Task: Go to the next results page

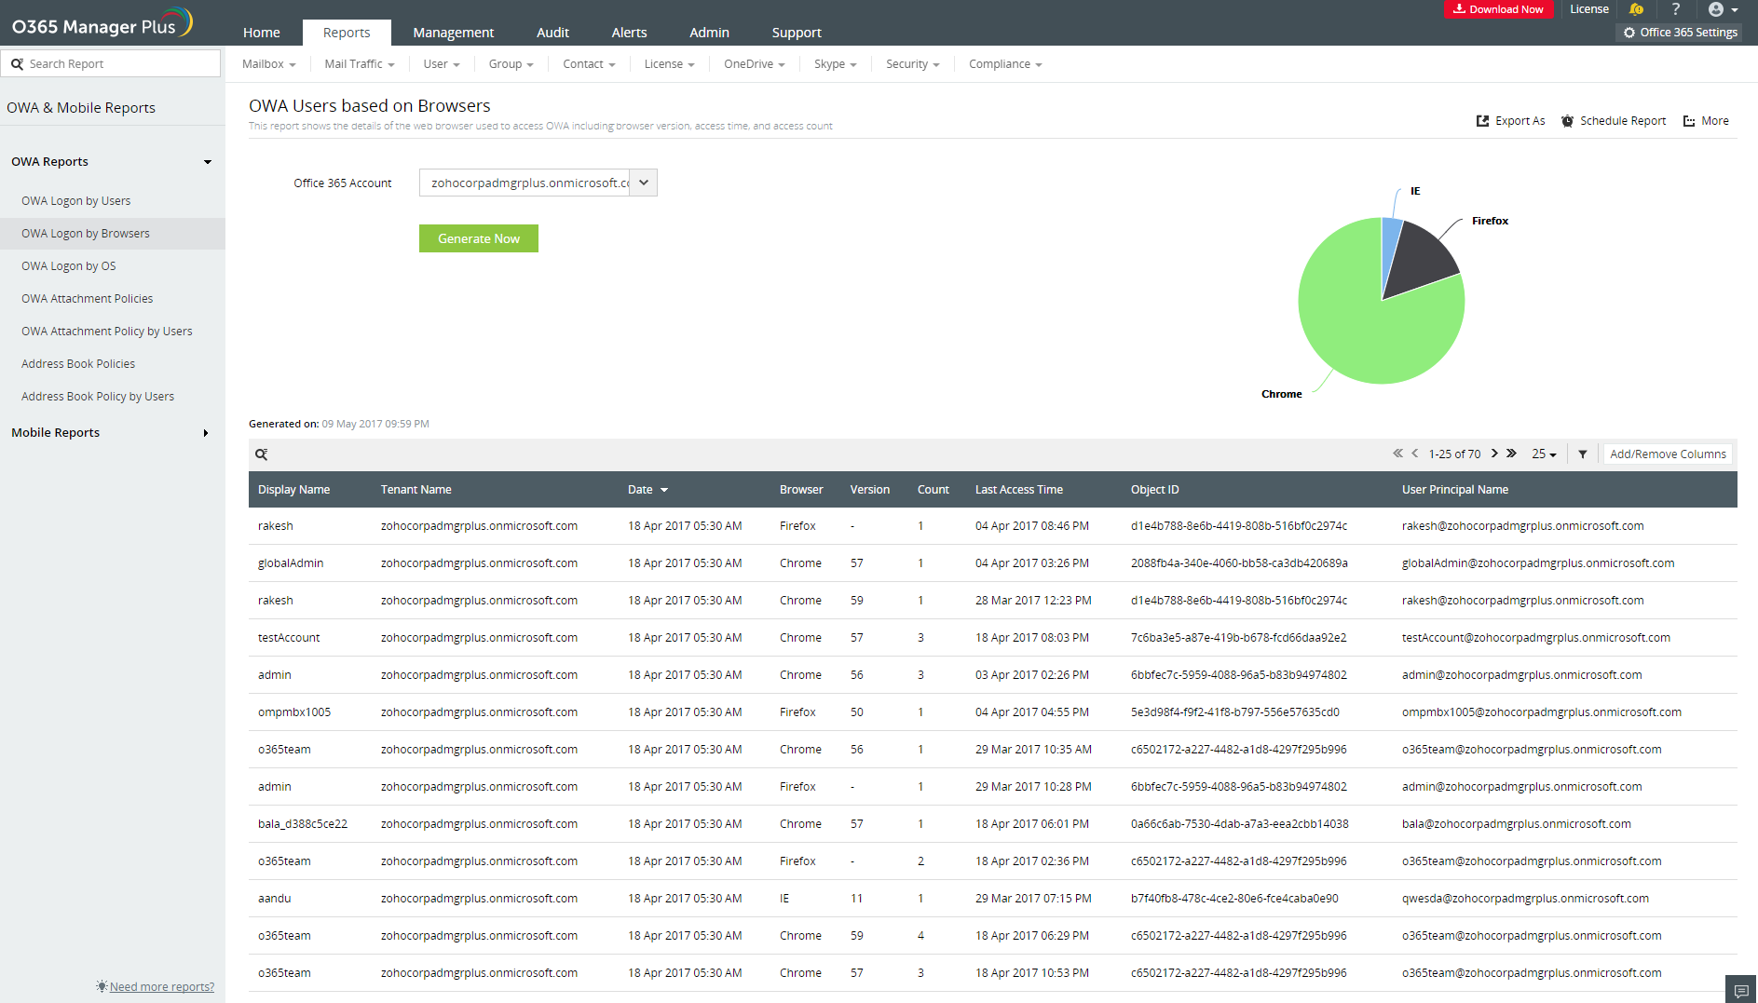Action: (1494, 454)
